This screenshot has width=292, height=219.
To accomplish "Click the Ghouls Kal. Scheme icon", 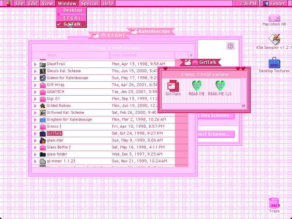I will tap(43, 71).
